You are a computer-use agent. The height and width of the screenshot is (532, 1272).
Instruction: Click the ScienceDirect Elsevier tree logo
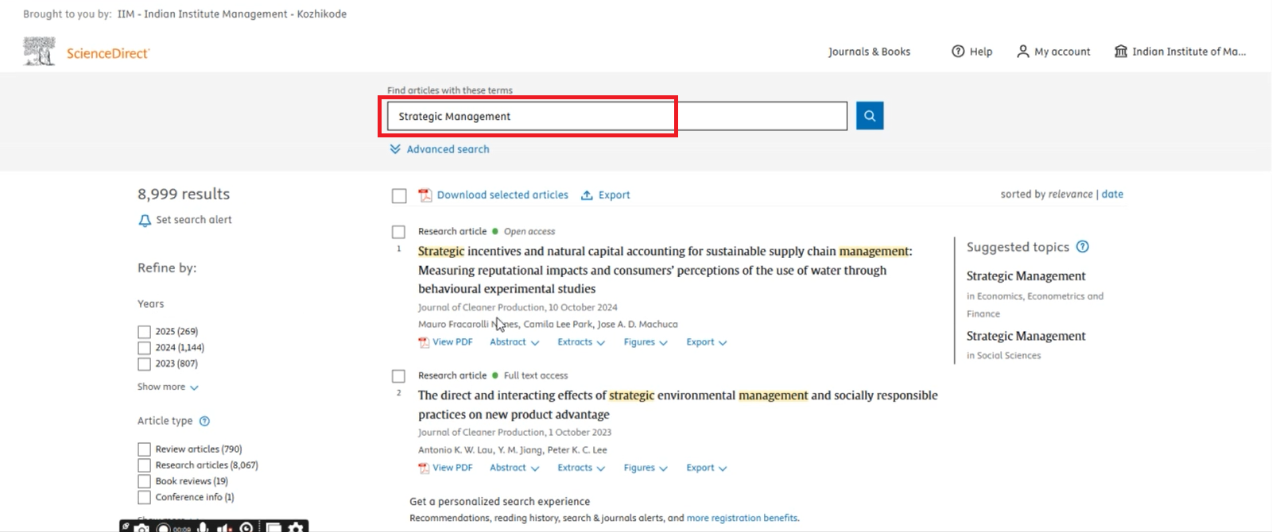coord(39,52)
